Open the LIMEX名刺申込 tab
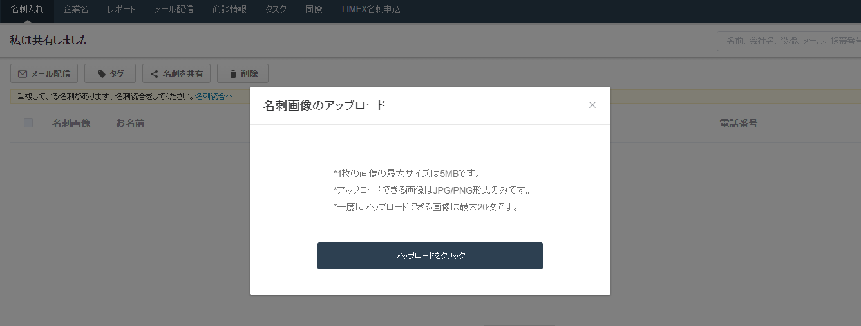 point(371,10)
